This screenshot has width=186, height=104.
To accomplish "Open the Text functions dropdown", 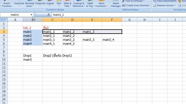I will [x=59, y=4].
